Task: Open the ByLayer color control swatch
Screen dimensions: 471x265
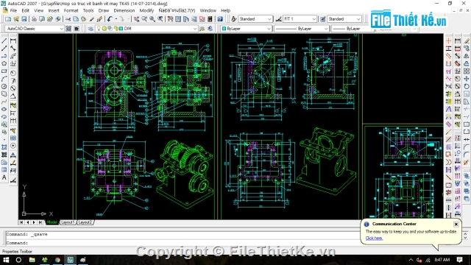Action: pos(247,29)
